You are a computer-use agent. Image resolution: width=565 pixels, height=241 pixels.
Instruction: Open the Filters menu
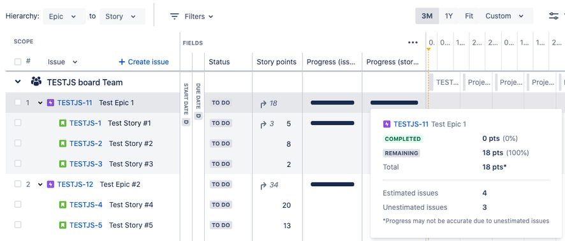192,17
